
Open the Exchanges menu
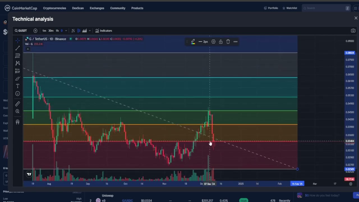point(97,8)
